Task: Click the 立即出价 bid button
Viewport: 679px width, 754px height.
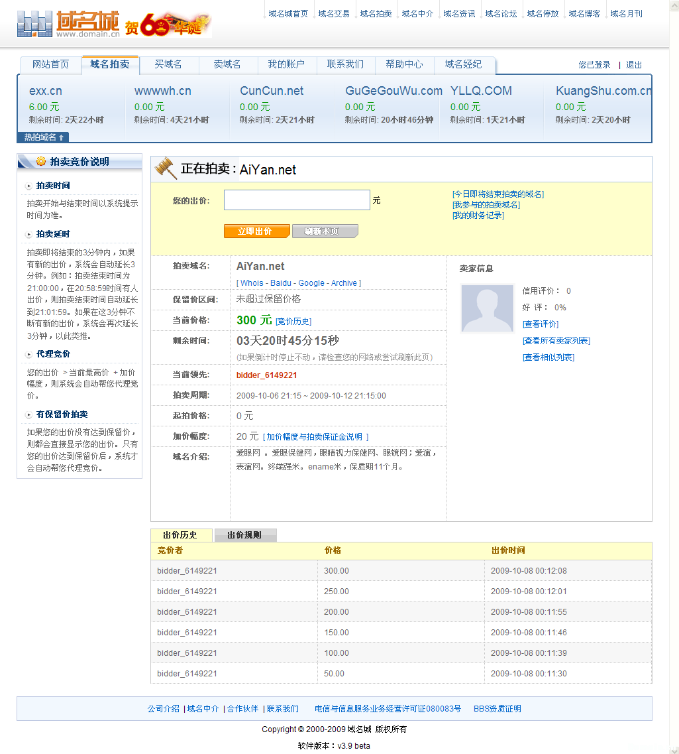Action: 256,231
